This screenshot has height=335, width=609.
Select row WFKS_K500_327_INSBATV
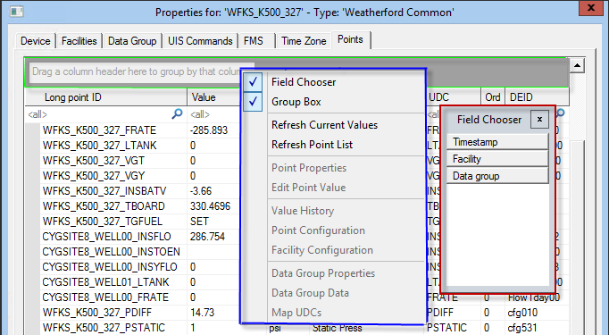point(104,191)
